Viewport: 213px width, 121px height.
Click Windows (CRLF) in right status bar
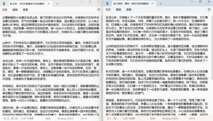coord(170,119)
